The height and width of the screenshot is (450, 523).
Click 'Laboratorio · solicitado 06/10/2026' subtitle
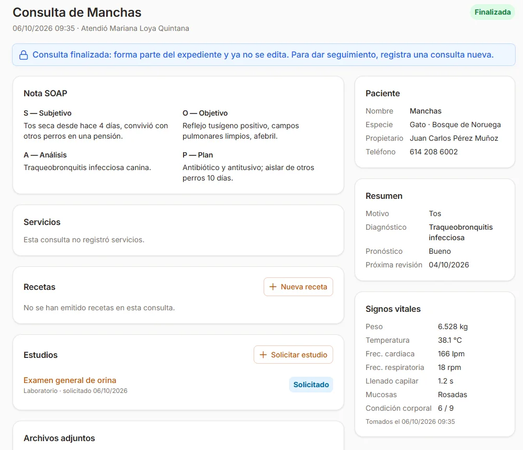(75, 390)
